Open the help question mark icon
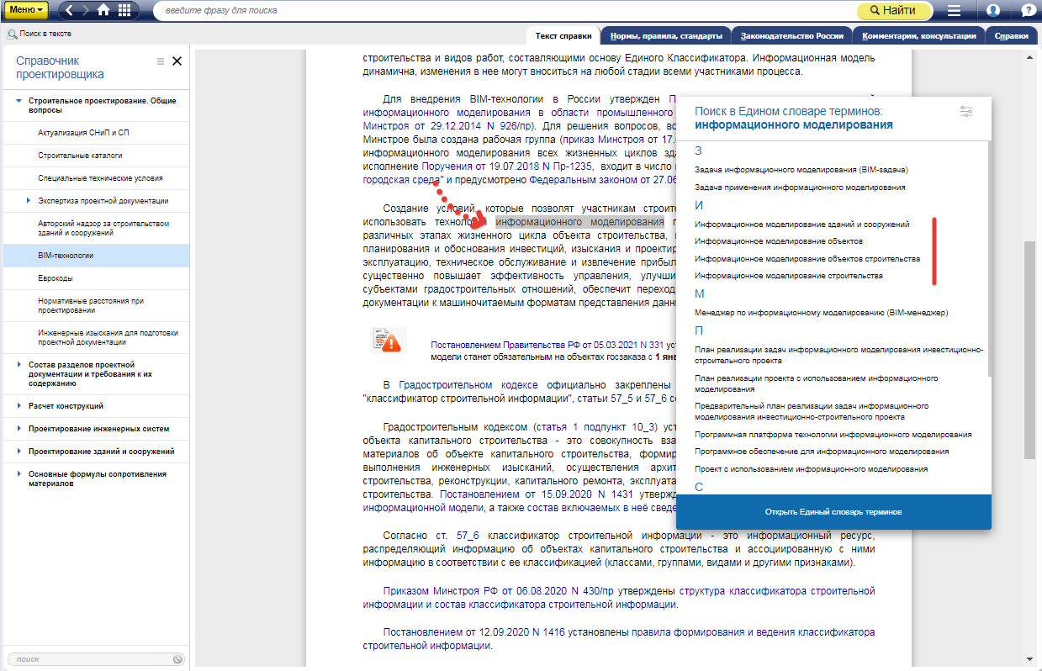The height and width of the screenshot is (671, 1042). (x=1028, y=11)
